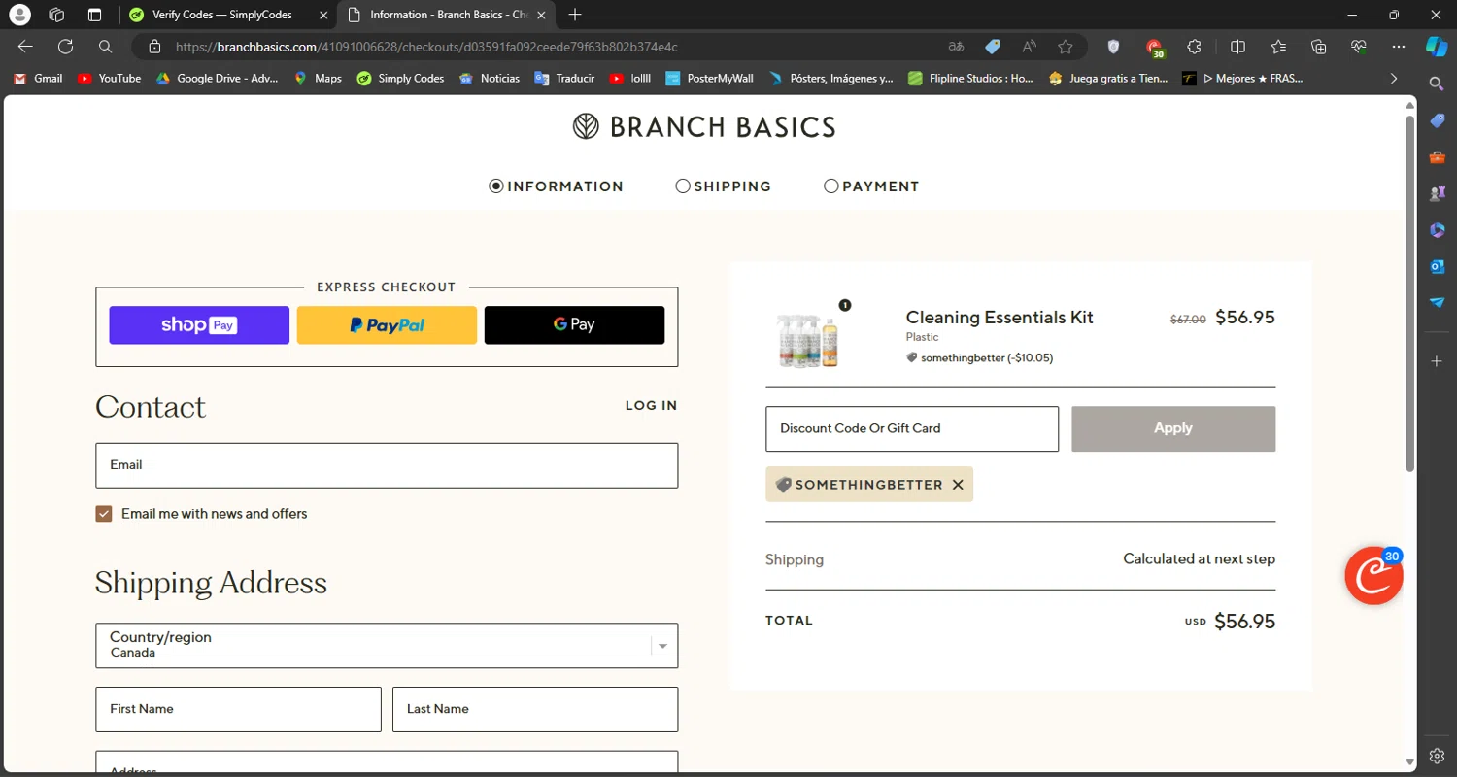Pay with Google Pay button
This screenshot has height=777, width=1457.
[x=574, y=325]
